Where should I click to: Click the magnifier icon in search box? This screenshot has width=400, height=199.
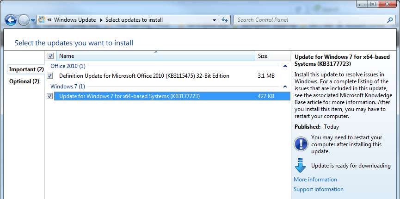point(389,20)
